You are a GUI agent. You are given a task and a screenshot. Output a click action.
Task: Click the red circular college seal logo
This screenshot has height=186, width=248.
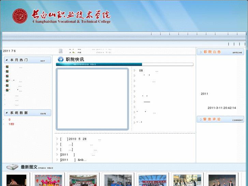(20, 16)
